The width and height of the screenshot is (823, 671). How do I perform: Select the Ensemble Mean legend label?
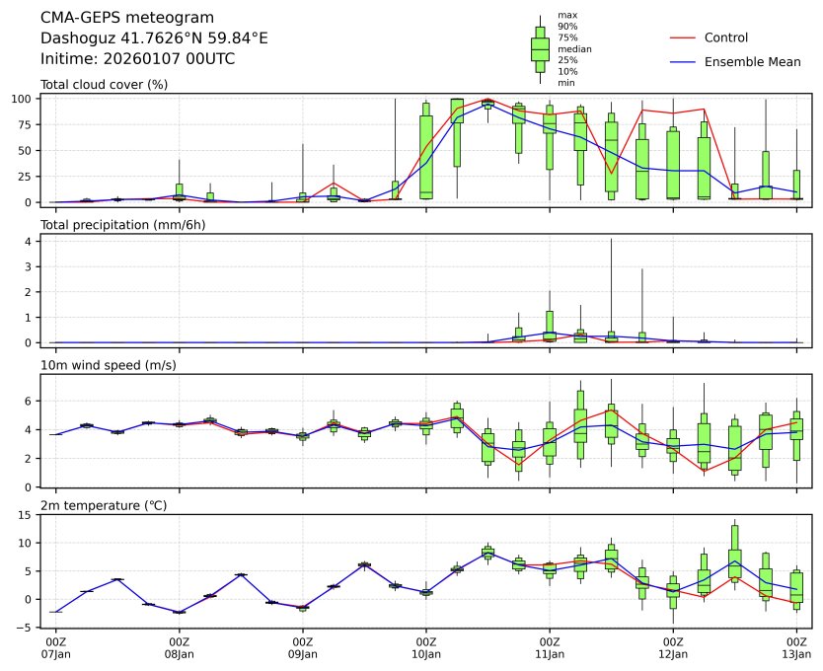752,62
